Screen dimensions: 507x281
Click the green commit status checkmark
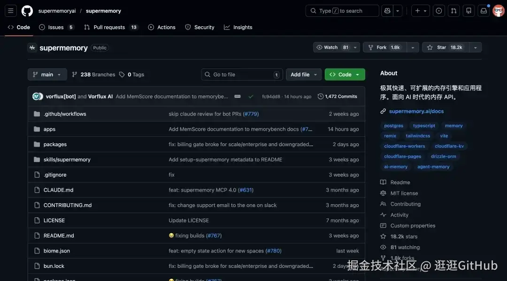pyautogui.click(x=251, y=96)
